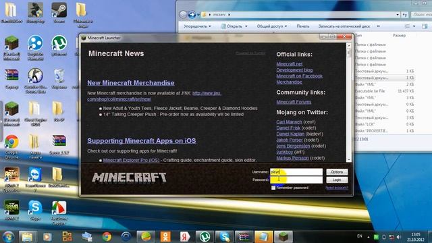432x243 pixels.
Task: Toggle the Explorer preview pane icon
Action: tap(425, 26)
